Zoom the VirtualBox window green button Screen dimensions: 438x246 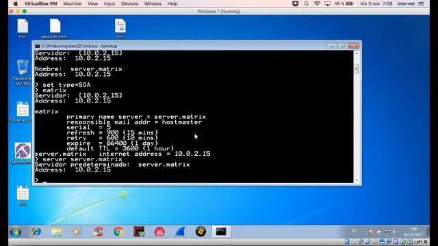pos(25,12)
